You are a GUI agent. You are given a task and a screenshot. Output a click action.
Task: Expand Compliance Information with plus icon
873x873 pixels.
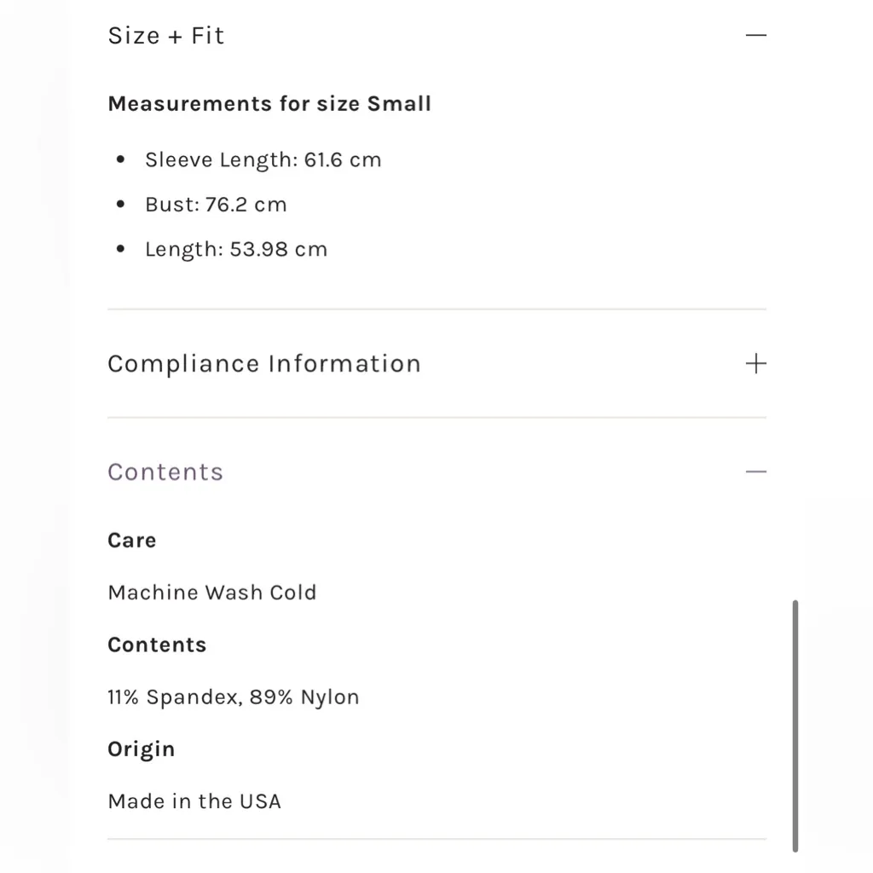(755, 364)
